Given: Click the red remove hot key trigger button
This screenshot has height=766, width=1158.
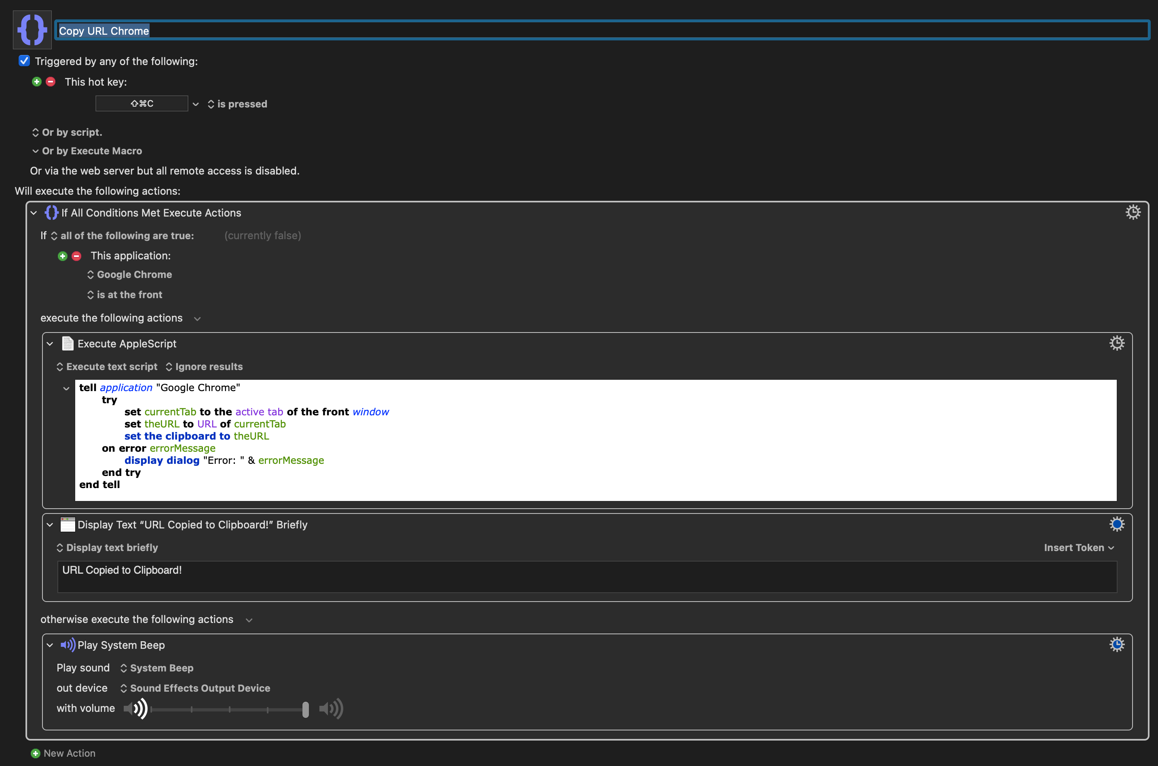Looking at the screenshot, I should (x=51, y=82).
